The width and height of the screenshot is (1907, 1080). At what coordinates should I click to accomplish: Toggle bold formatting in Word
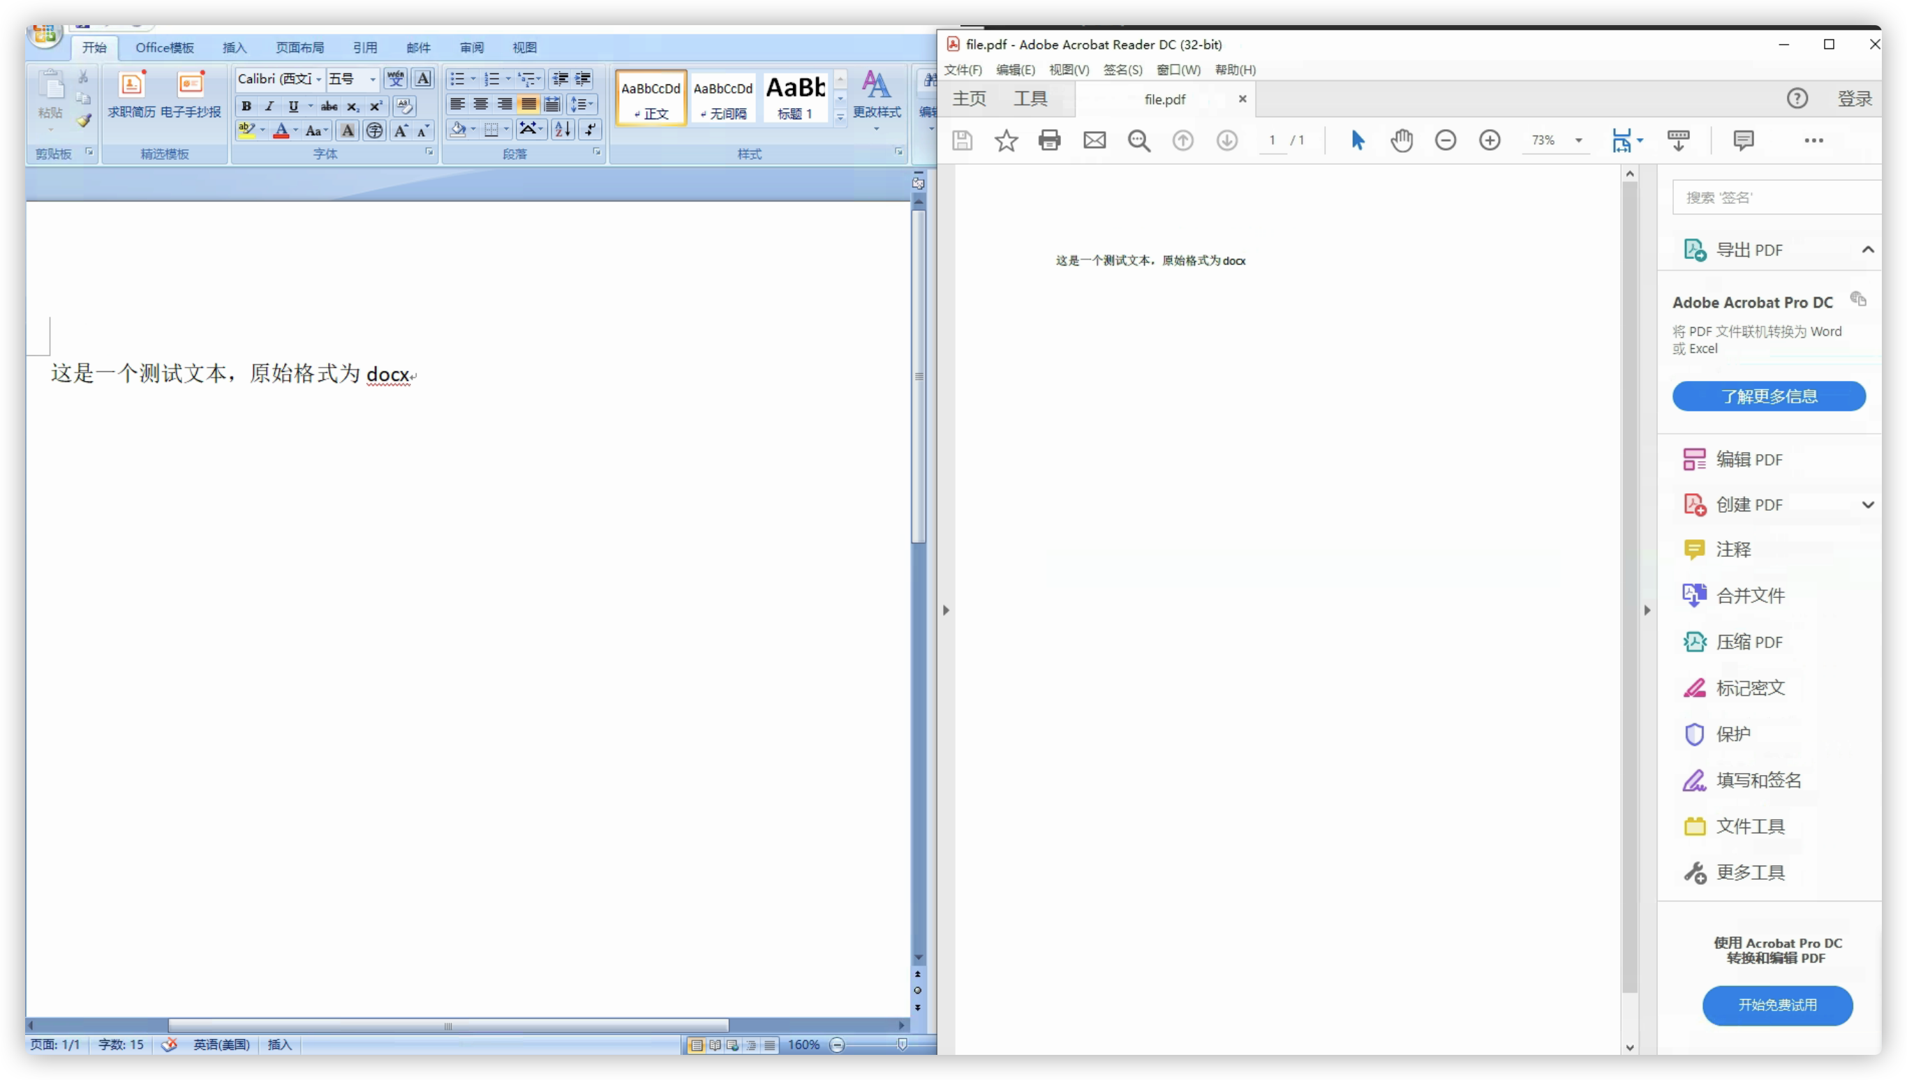pyautogui.click(x=246, y=106)
